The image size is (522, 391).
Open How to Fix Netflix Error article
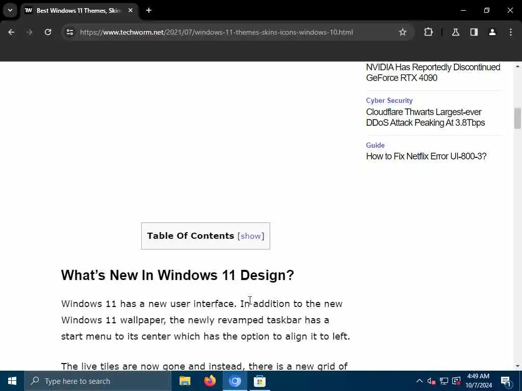[x=426, y=156]
